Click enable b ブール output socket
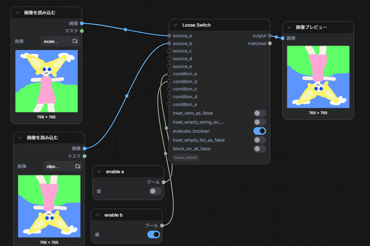Screen dimensions: 370x246 tap(162, 226)
